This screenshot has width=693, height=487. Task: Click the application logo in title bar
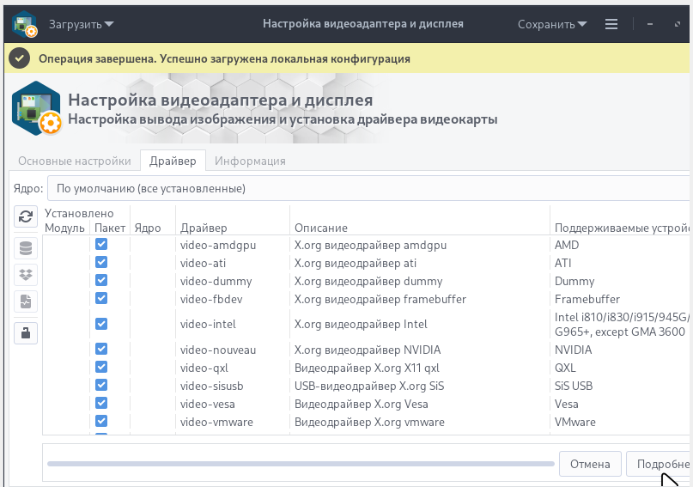(x=24, y=24)
